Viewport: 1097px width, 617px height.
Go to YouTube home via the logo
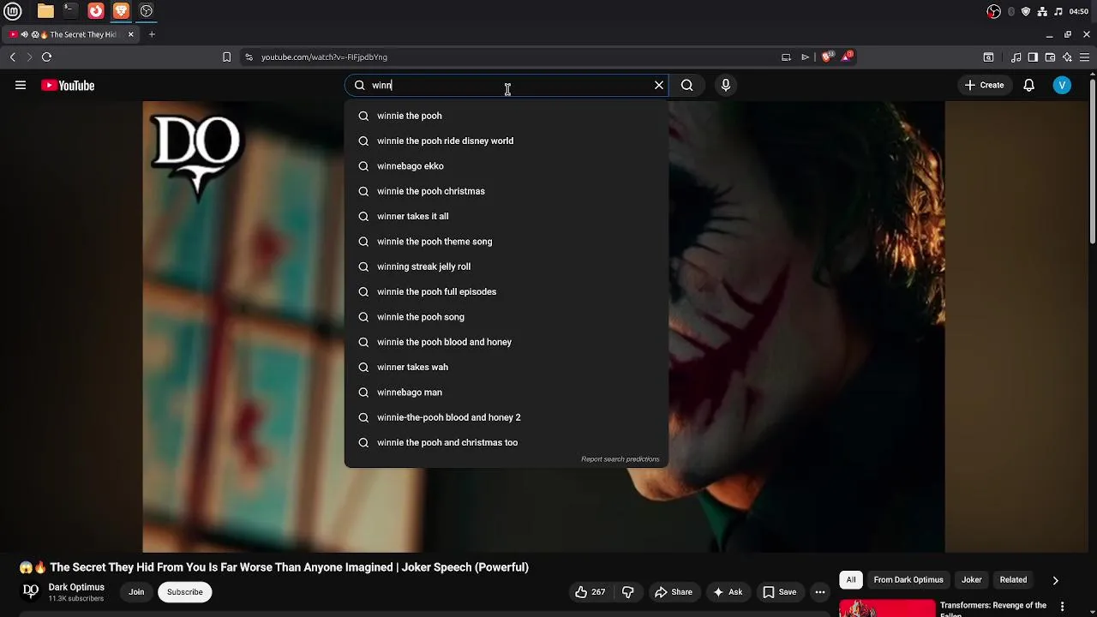[x=68, y=85]
